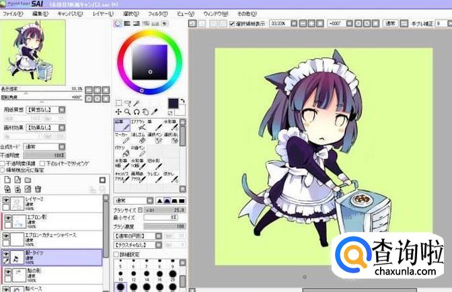The width and height of the screenshot is (452, 292).
Task: Enable 領域検出元に指定 option
Action: pos(3,170)
